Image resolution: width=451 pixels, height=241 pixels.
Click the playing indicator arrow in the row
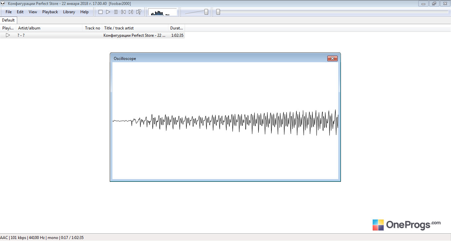click(x=8, y=35)
